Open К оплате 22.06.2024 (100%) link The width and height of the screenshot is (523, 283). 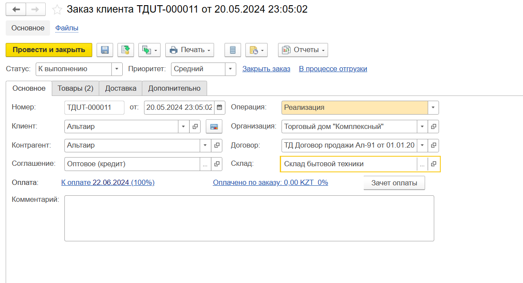(108, 183)
